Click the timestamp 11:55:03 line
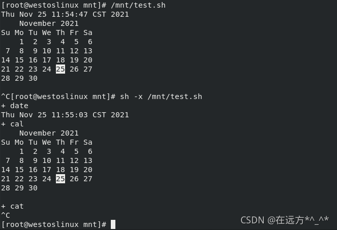Image resolution: width=337 pixels, height=230 pixels. pyautogui.click(x=65, y=115)
